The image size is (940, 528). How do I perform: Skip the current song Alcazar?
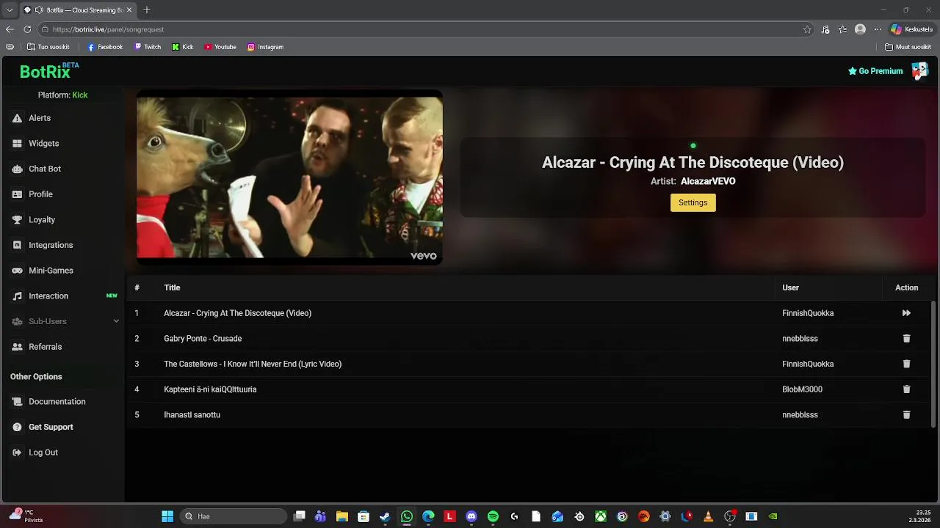pyautogui.click(x=906, y=313)
